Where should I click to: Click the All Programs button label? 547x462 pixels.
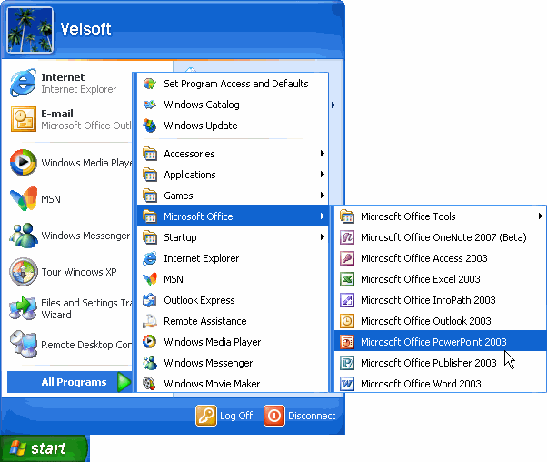pyautogui.click(x=74, y=382)
